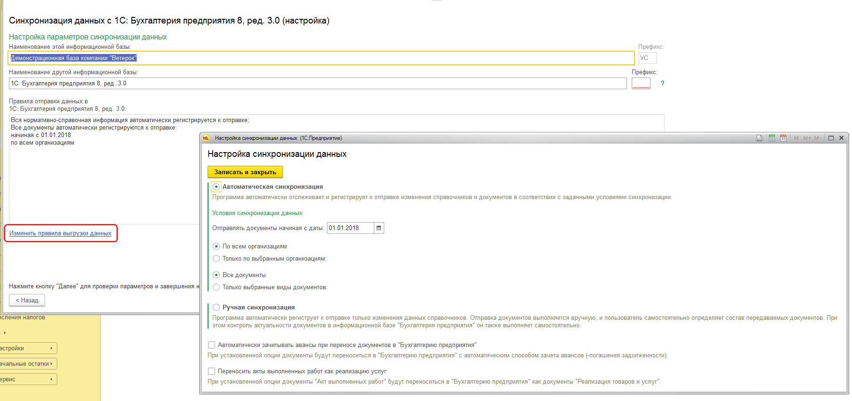Viewport: 852px width, 401px height.
Task: Click the M- memory subtract button
Action: [x=818, y=138]
